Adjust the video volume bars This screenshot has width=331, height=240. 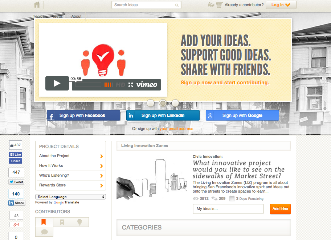[x=109, y=85]
